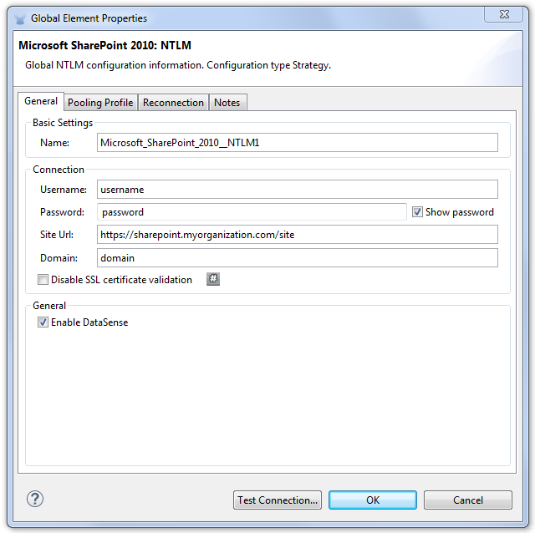Click the heading 'Microsoft SharePoint 2010: NTLM'
Viewport: 535px width, 533px height.
click(104, 45)
